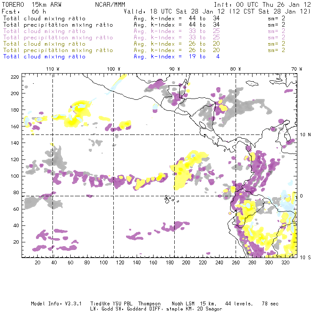
Task: Select "100" on the vertical axis
Action: pos(15,176)
